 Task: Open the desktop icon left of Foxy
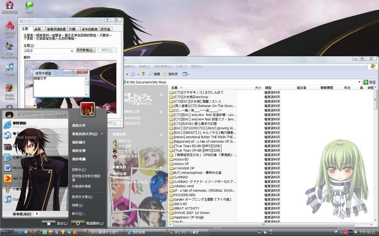click(x=10, y=7)
